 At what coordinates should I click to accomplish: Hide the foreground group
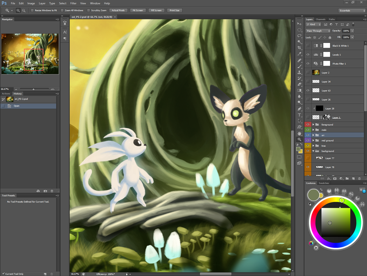click(x=308, y=125)
